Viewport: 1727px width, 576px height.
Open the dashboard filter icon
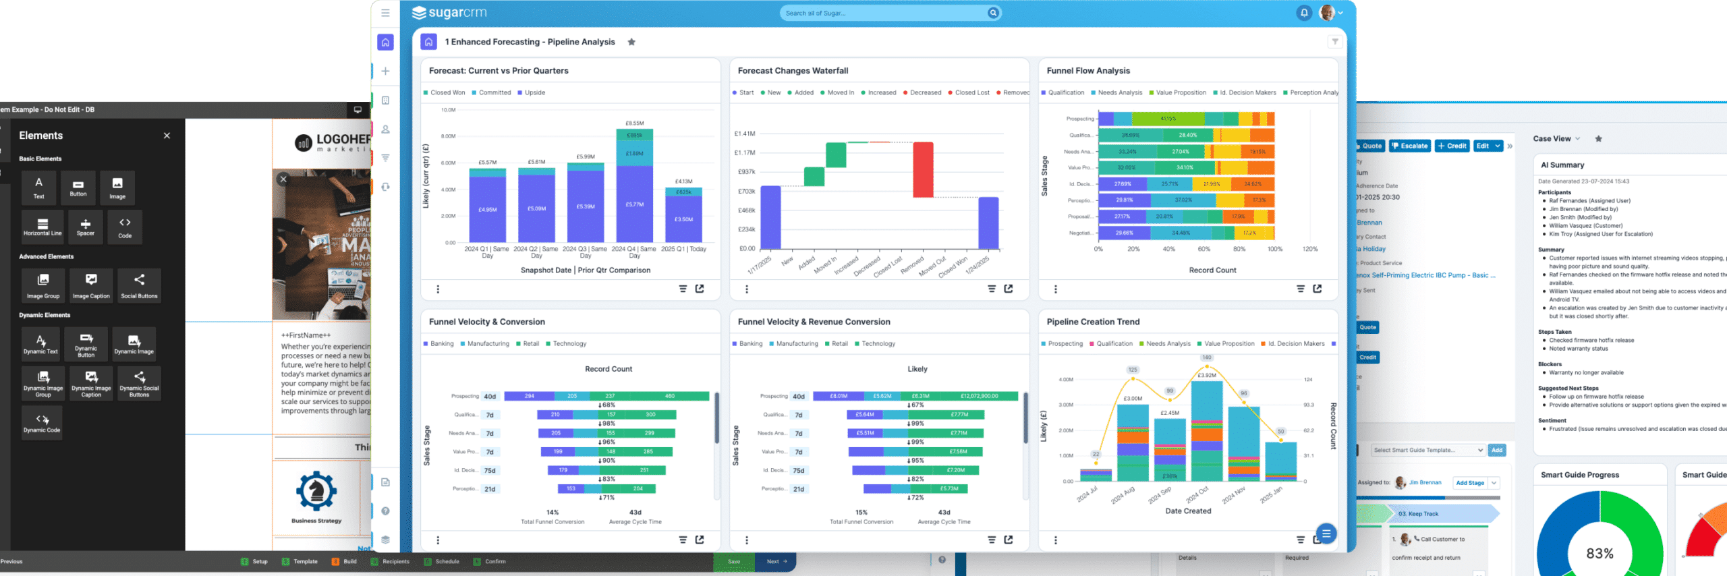coord(1334,42)
